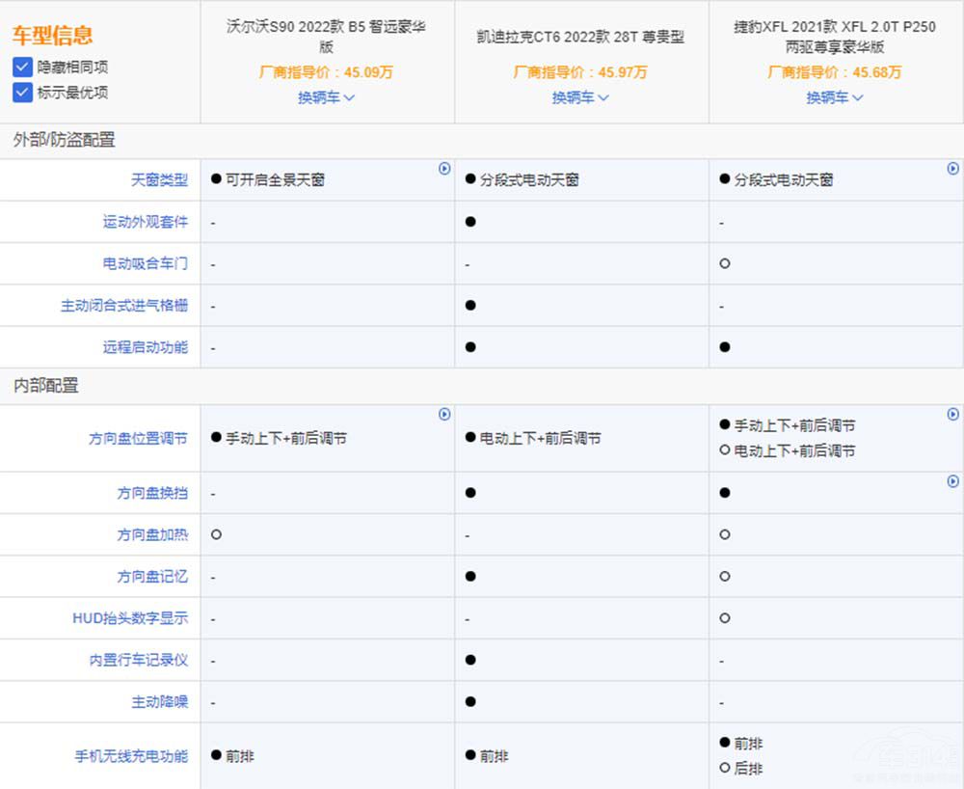Open the 天窗类型 row link
The height and width of the screenshot is (789, 964).
[160, 179]
